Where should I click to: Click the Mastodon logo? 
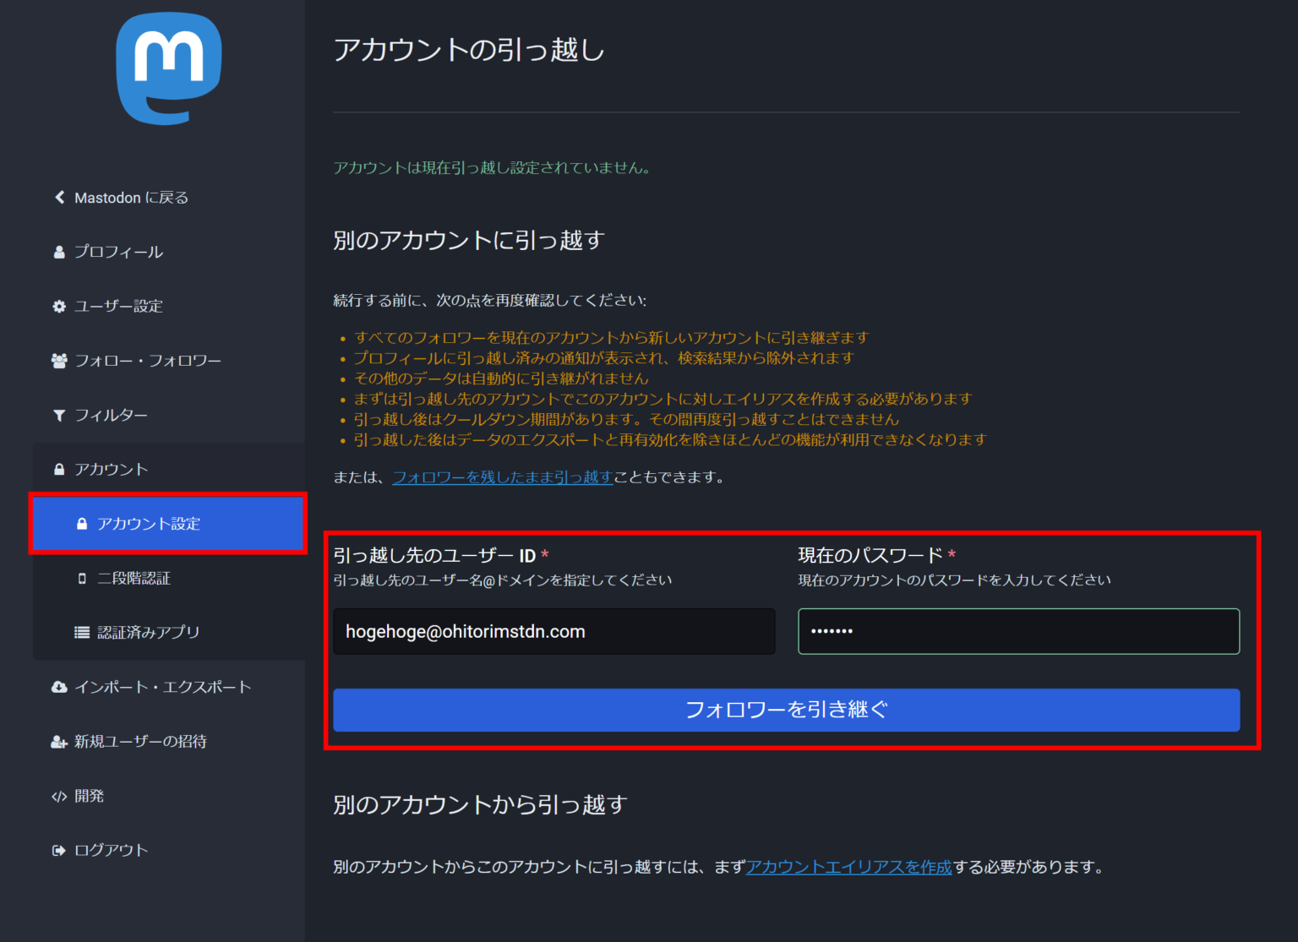[x=168, y=69]
